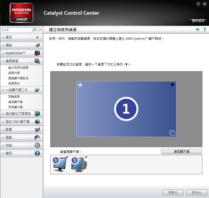This screenshot has width=209, height=198.
Task: Select the flat panel display 1 icon
Action: click(59, 164)
